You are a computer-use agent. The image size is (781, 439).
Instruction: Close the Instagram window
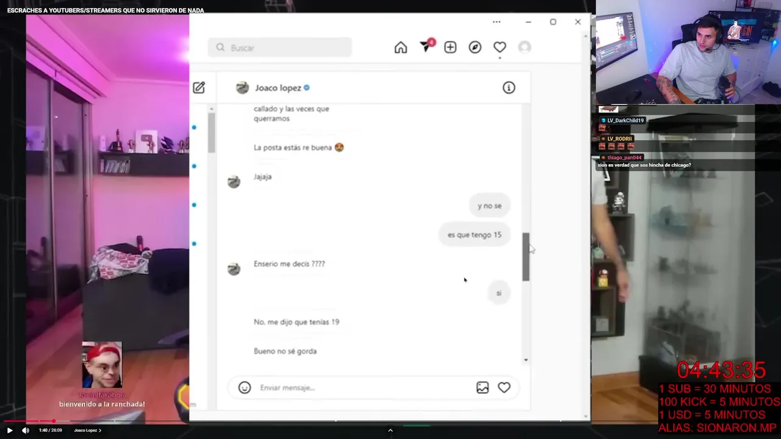(x=578, y=22)
